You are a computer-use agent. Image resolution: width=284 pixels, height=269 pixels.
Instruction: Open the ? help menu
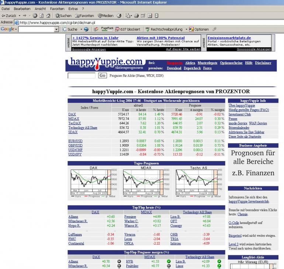click(83, 9)
